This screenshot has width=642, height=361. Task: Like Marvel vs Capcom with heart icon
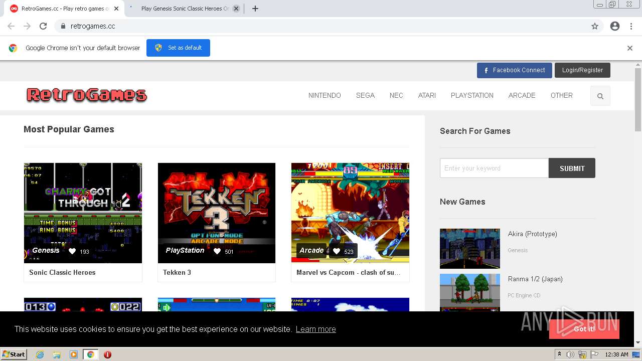(337, 251)
